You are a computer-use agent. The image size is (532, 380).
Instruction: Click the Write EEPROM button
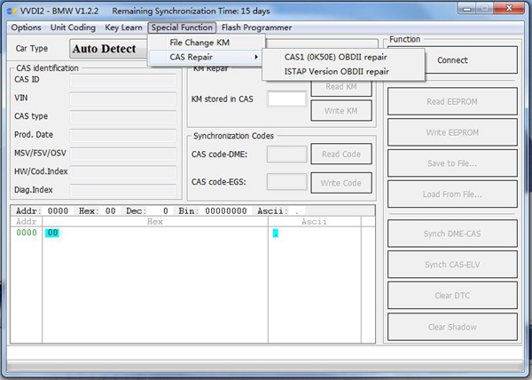(452, 132)
